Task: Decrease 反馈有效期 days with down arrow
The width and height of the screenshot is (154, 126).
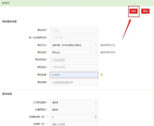Action: (x=96, y=118)
